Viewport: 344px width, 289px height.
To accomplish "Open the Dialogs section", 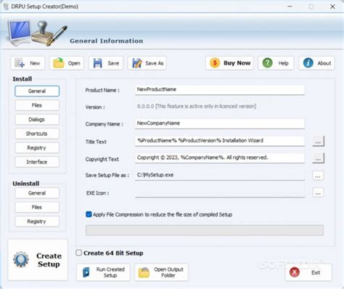I will (x=37, y=119).
